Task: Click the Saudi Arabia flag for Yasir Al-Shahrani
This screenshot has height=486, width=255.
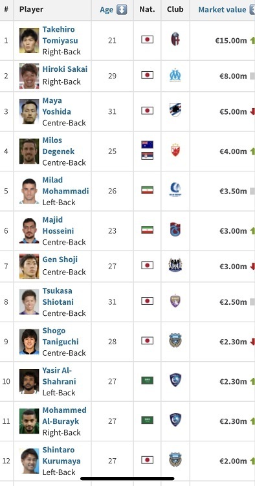Action: tap(147, 381)
